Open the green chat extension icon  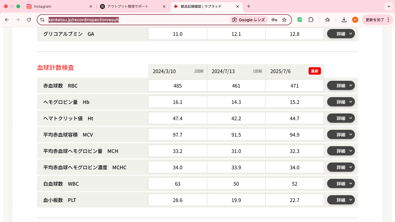(299, 20)
